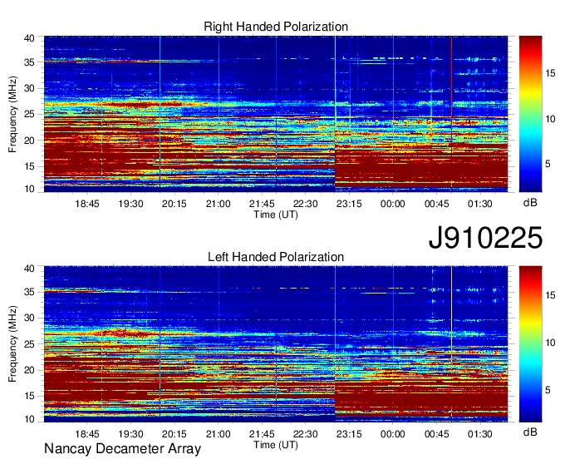Click the 19:30 tick on the Right Handed plot

pos(130,204)
